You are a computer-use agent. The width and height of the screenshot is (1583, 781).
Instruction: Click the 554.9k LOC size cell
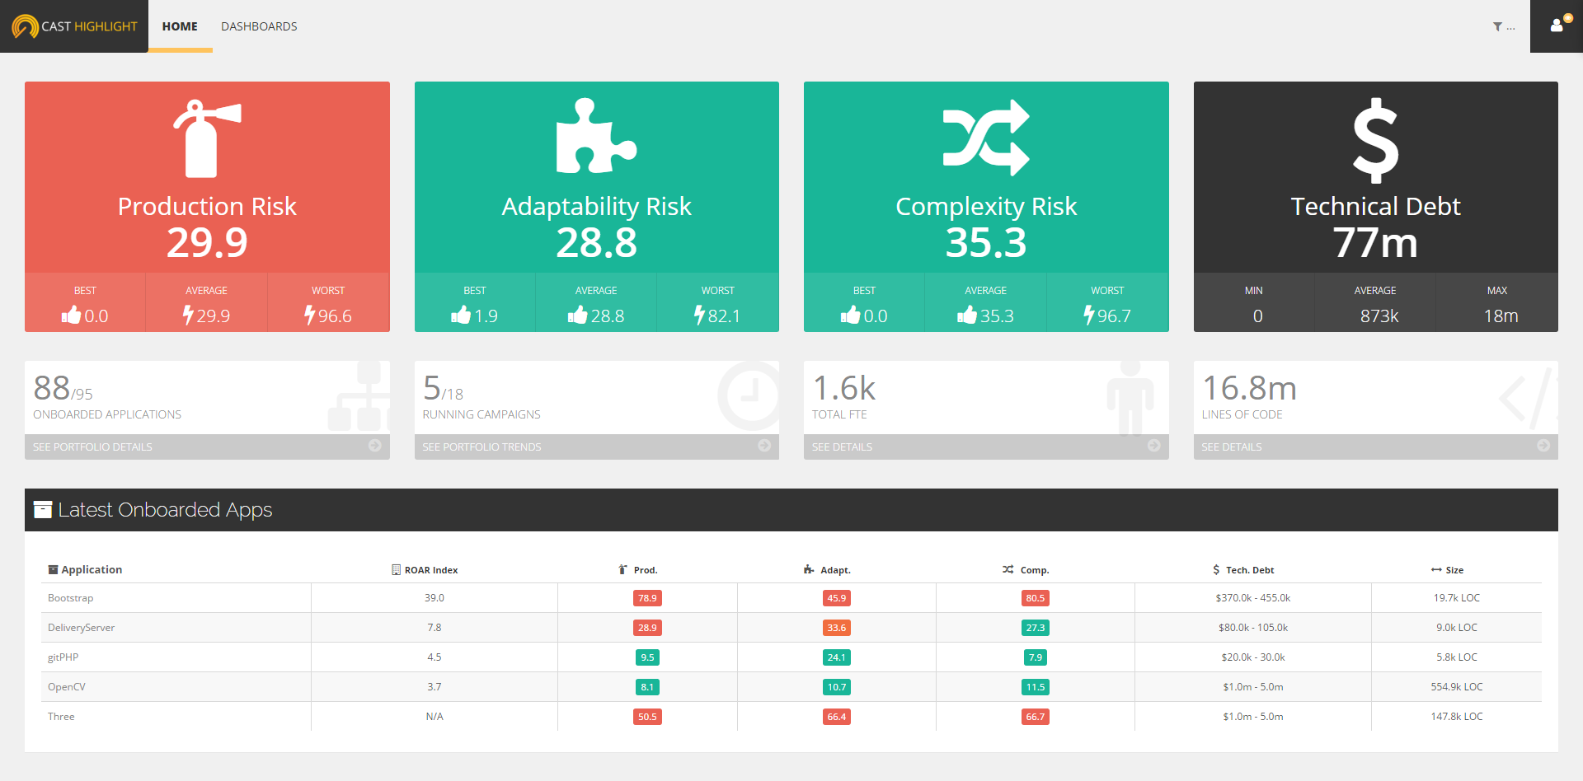point(1456,687)
